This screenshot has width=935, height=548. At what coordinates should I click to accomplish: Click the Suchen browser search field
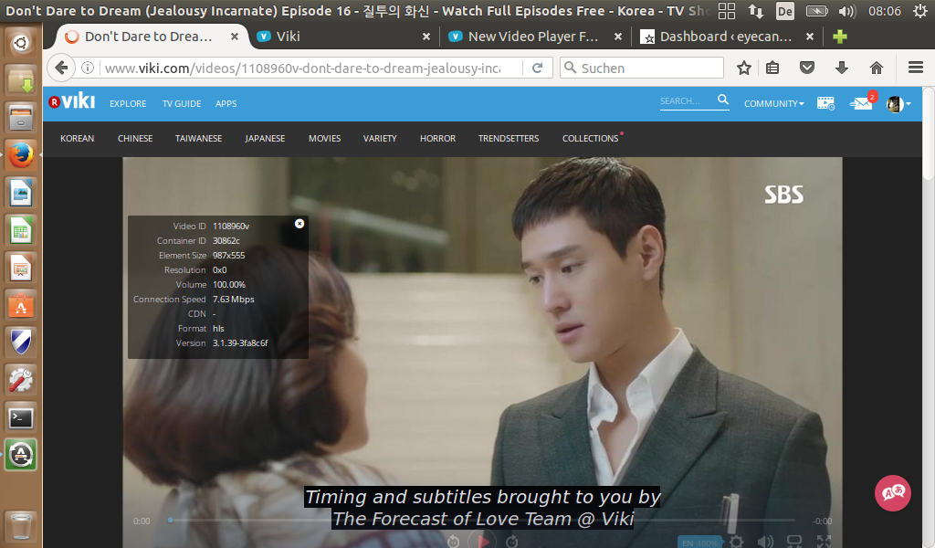click(x=642, y=68)
